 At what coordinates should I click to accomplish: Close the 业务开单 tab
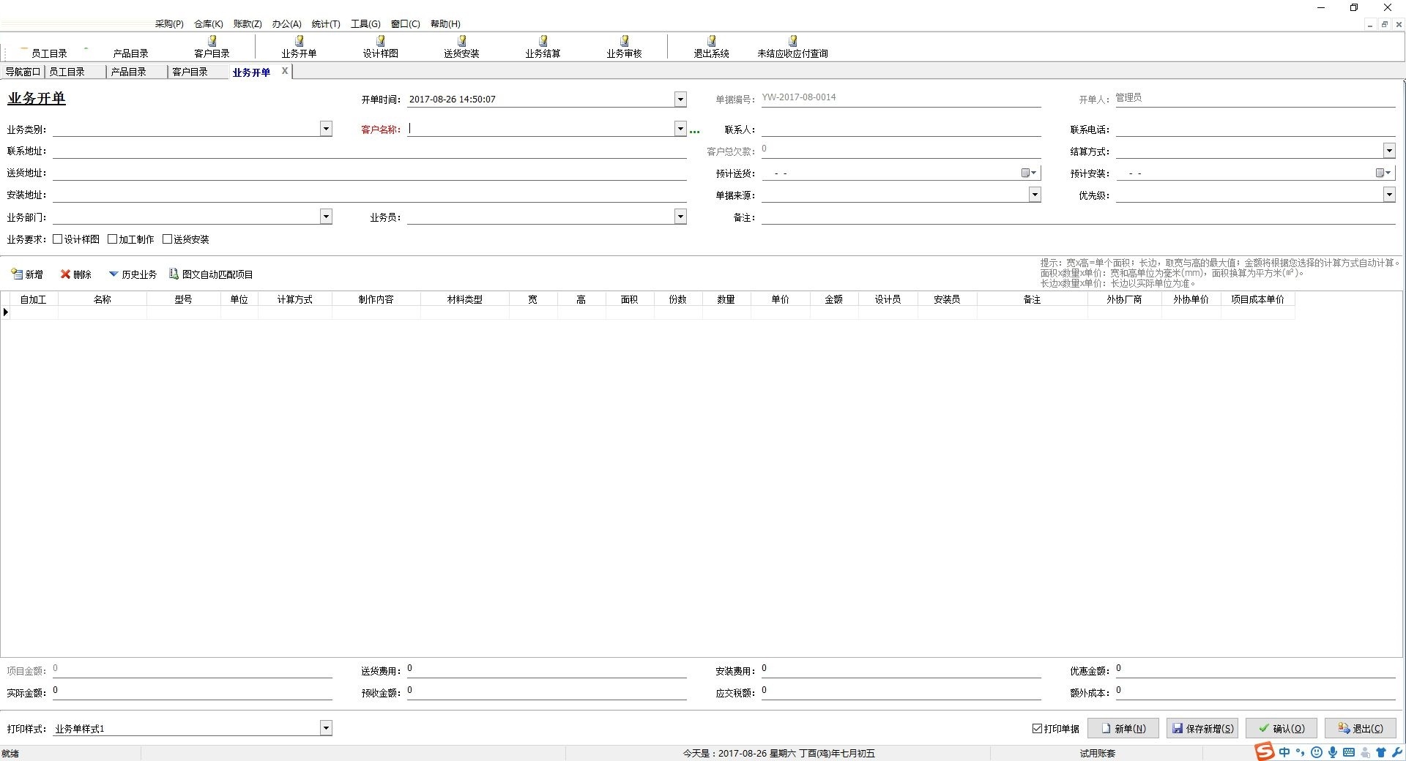pos(285,71)
